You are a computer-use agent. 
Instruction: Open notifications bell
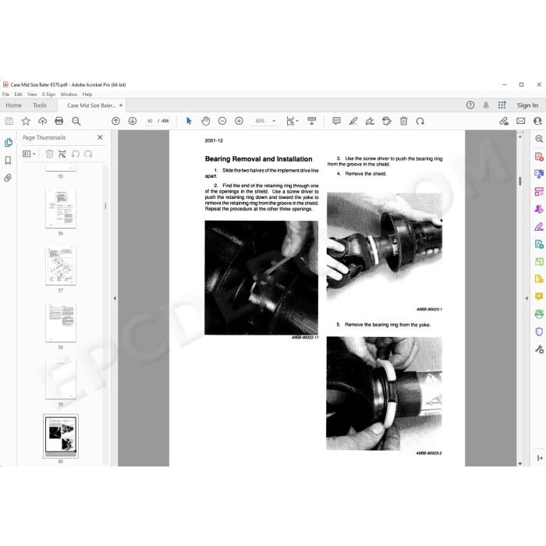tap(486, 105)
